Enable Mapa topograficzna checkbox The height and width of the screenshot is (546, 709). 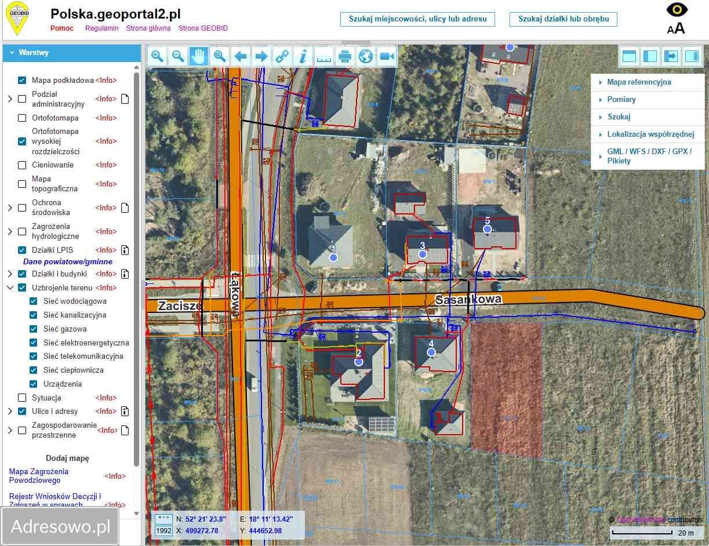[22, 184]
